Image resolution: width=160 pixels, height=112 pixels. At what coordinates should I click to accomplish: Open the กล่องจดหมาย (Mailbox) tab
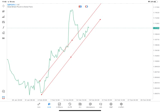click(90, 105)
